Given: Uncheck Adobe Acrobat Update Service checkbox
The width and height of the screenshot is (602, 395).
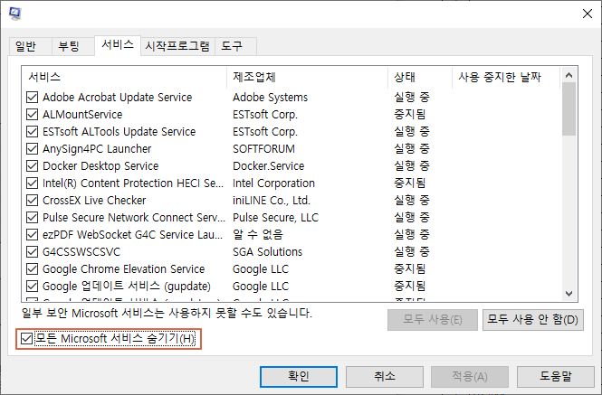Looking at the screenshot, I should [x=33, y=98].
